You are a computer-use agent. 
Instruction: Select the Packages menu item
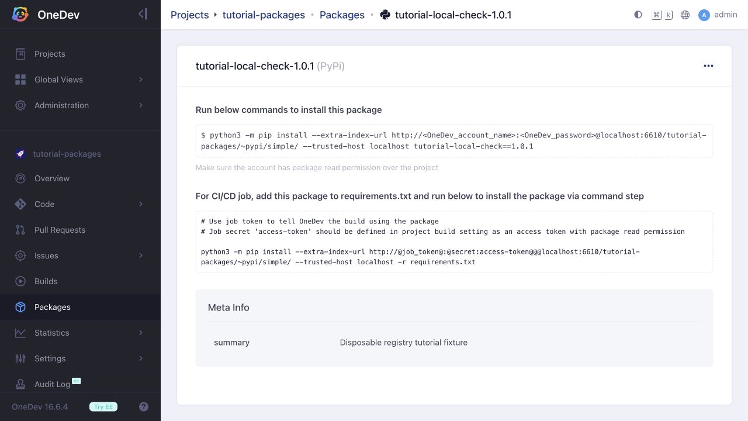click(x=80, y=307)
